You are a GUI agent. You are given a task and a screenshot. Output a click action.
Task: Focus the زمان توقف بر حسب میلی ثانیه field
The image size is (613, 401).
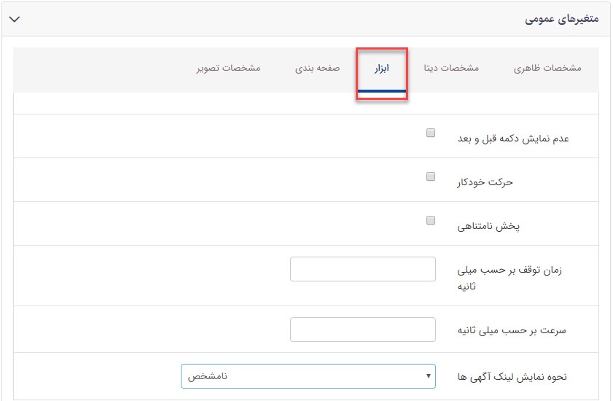pos(362,269)
